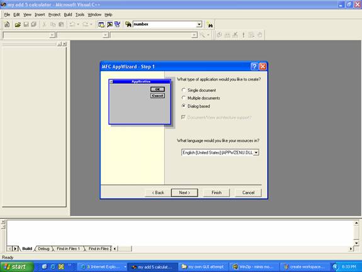Open the File menu

[x=7, y=14]
